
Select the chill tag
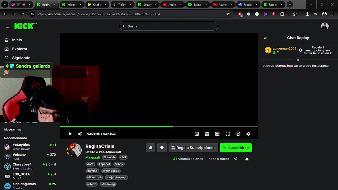(123, 158)
